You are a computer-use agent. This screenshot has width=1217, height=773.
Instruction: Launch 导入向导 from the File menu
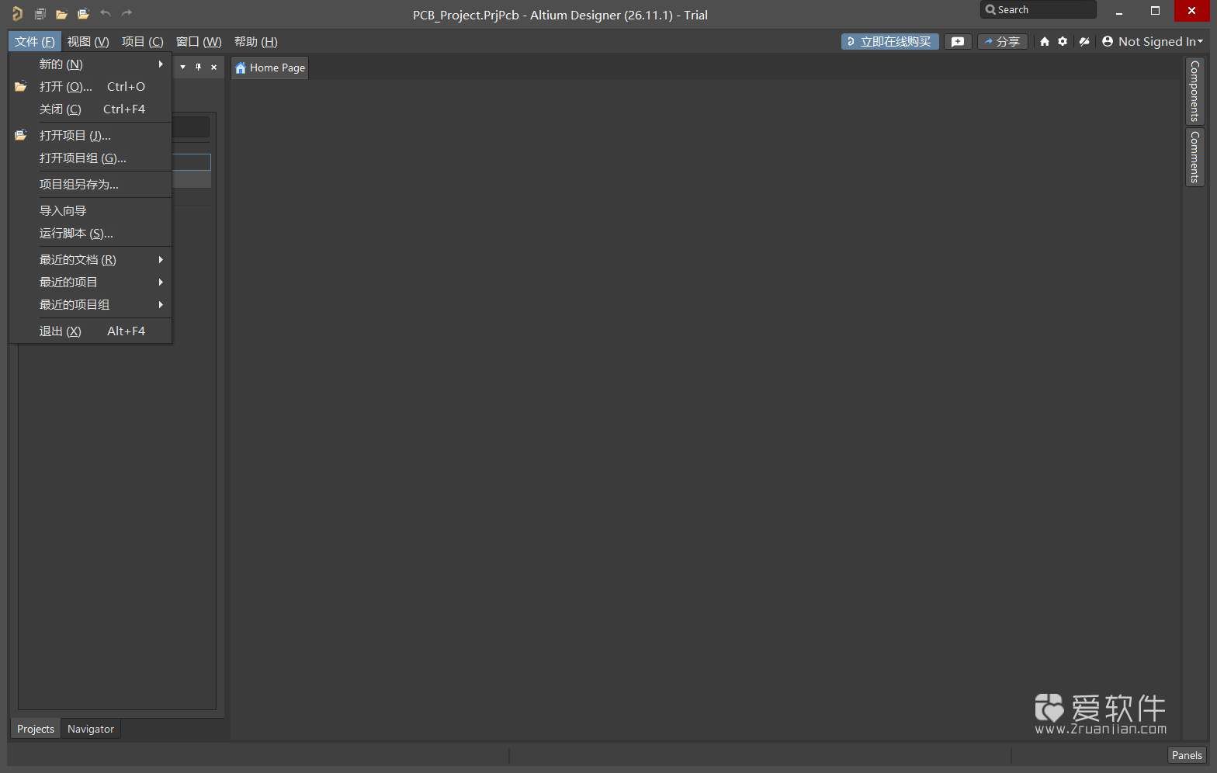90,211
